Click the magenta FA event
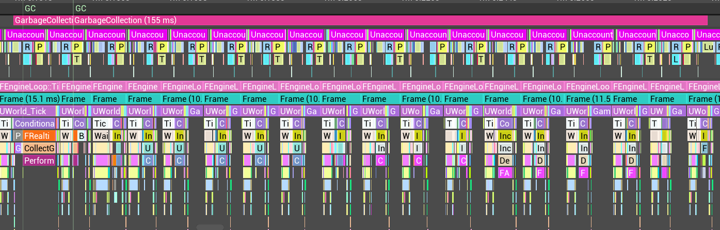This screenshot has width=720, height=230. tap(504, 173)
